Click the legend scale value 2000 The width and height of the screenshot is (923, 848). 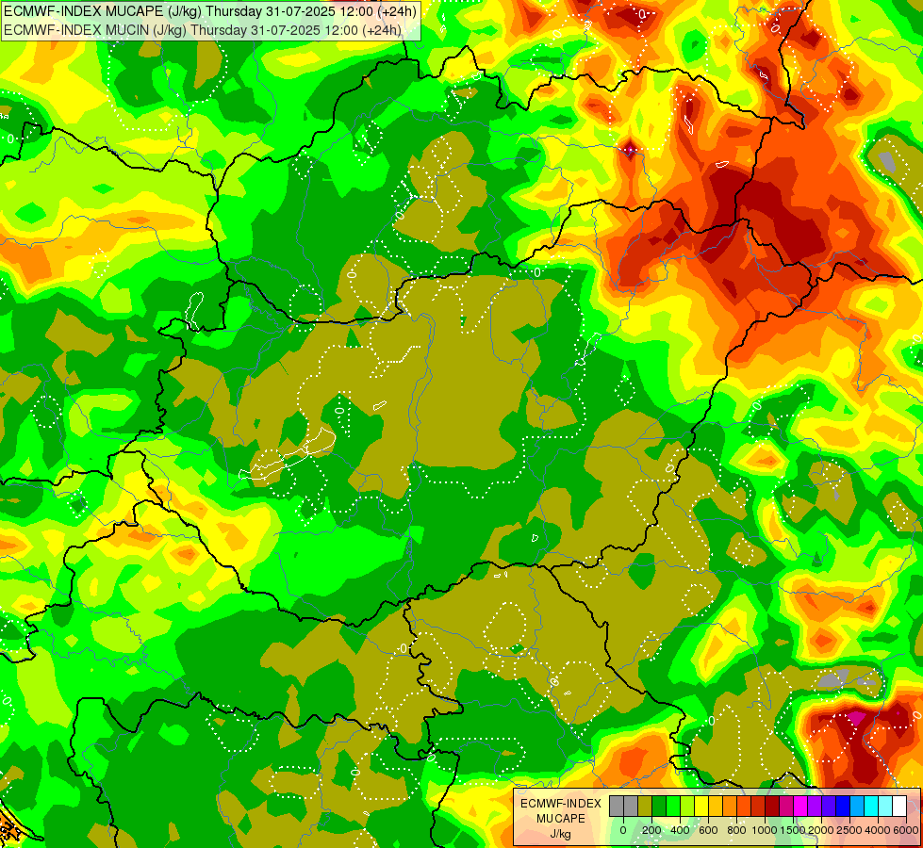[x=822, y=830]
